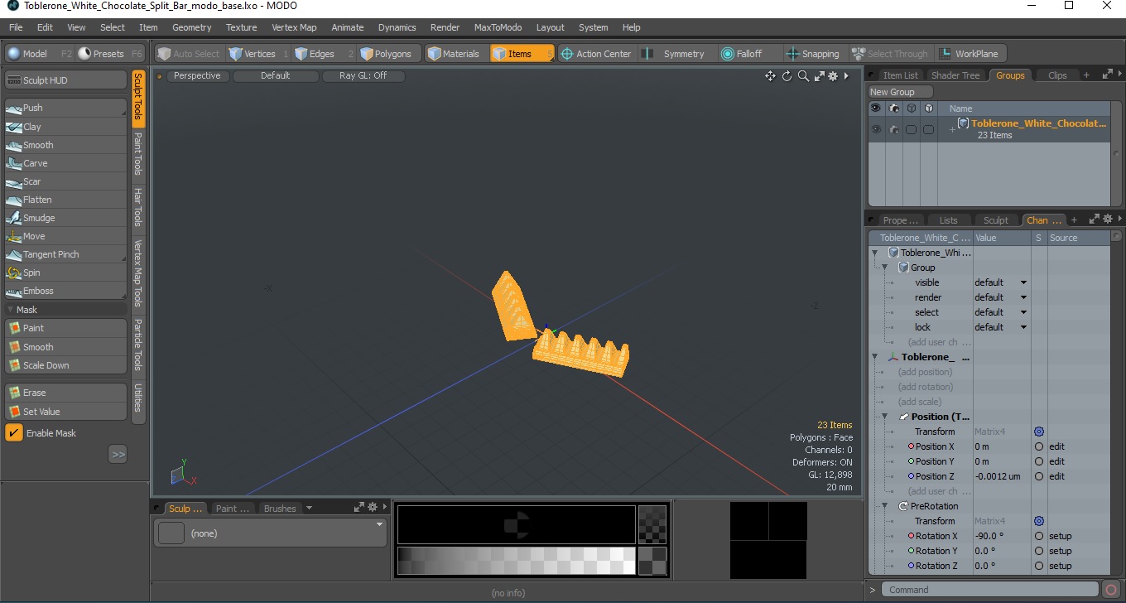The width and height of the screenshot is (1126, 603).
Task: Open the visible channel dropdown
Action: pyautogui.click(x=1001, y=282)
